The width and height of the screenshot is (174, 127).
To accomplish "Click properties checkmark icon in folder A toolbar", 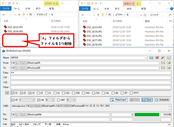I will click(x=9, y=3).
